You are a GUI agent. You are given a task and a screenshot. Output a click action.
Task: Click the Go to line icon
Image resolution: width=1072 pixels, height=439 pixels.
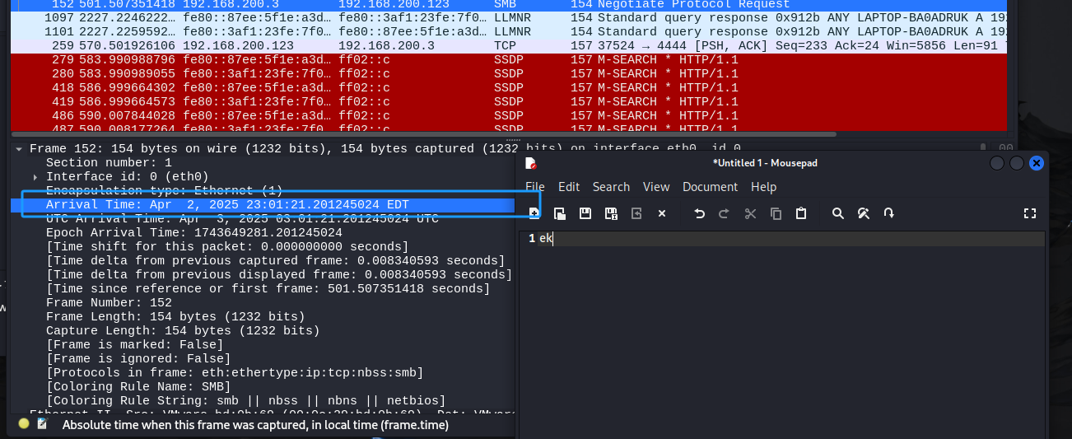(889, 213)
